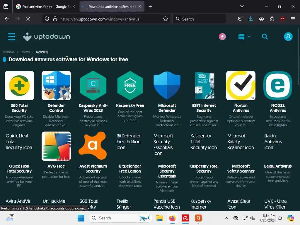Stop loading the page
Image resolution: width=300 pixels, height=225 pixels.
tap(28, 19)
